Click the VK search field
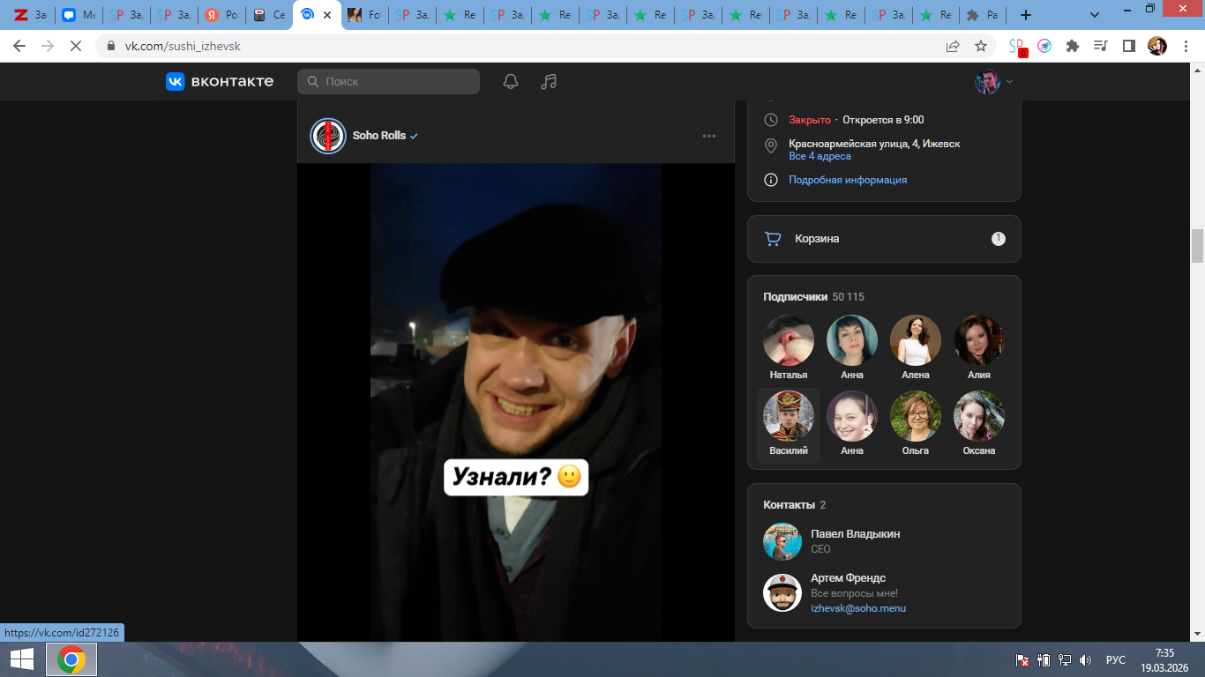The width and height of the screenshot is (1205, 677). [x=388, y=81]
